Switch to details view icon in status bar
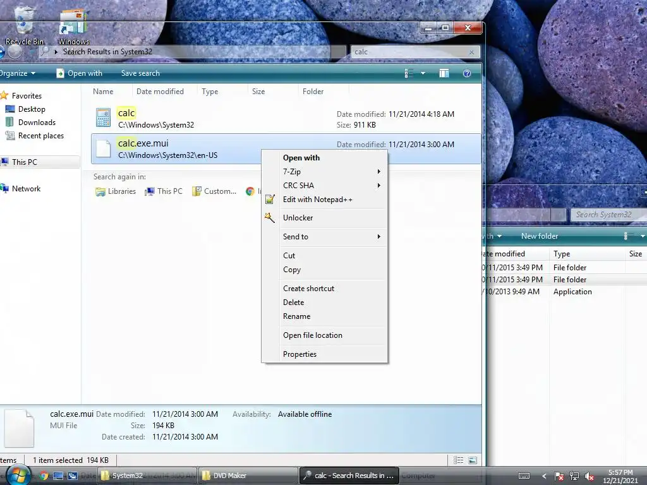This screenshot has height=485, width=647. pyautogui.click(x=459, y=460)
